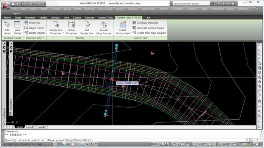This screenshot has height=148, width=264.
Task: Click the Open file icon in quick access
Action: [18, 4]
